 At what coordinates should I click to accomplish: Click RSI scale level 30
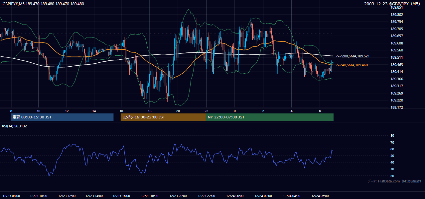(392, 169)
